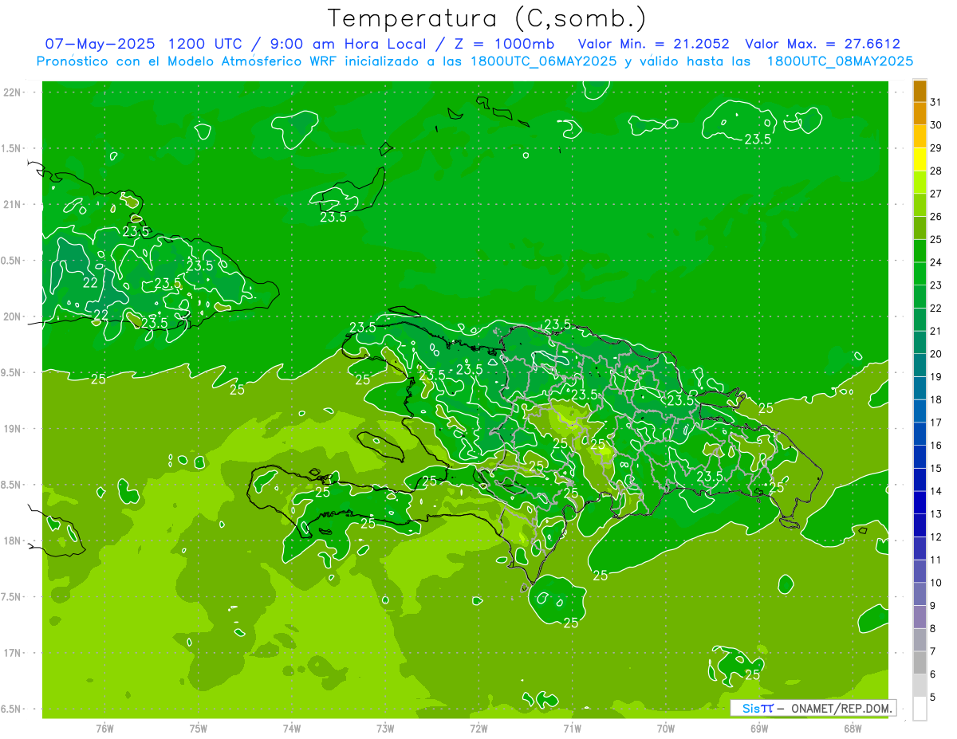This screenshot has width=957, height=739.
Task: Click the color scale label 24
Action: pyautogui.click(x=935, y=262)
